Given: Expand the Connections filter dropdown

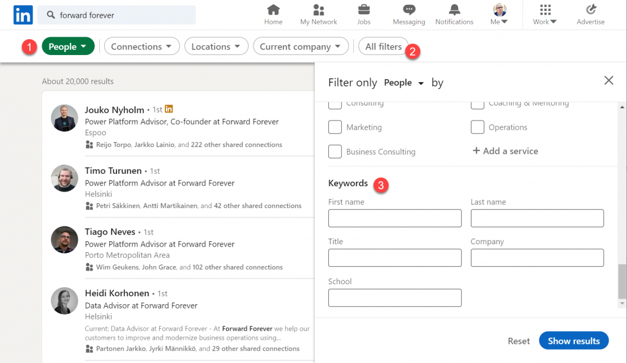Looking at the screenshot, I should tap(141, 47).
